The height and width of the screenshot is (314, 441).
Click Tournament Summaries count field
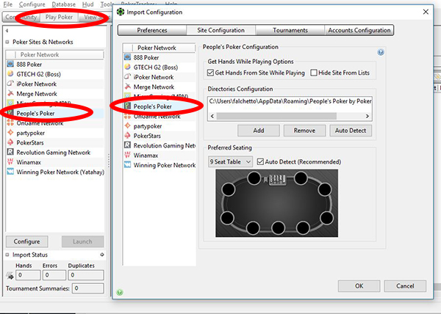[x=87, y=288]
